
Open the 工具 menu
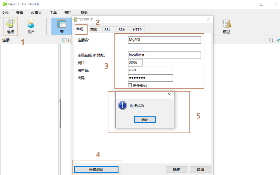click(53, 13)
